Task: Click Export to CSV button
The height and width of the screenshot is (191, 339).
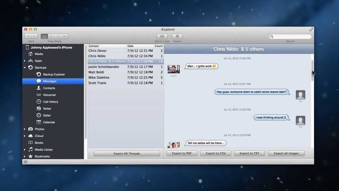Action: [x=216, y=153]
